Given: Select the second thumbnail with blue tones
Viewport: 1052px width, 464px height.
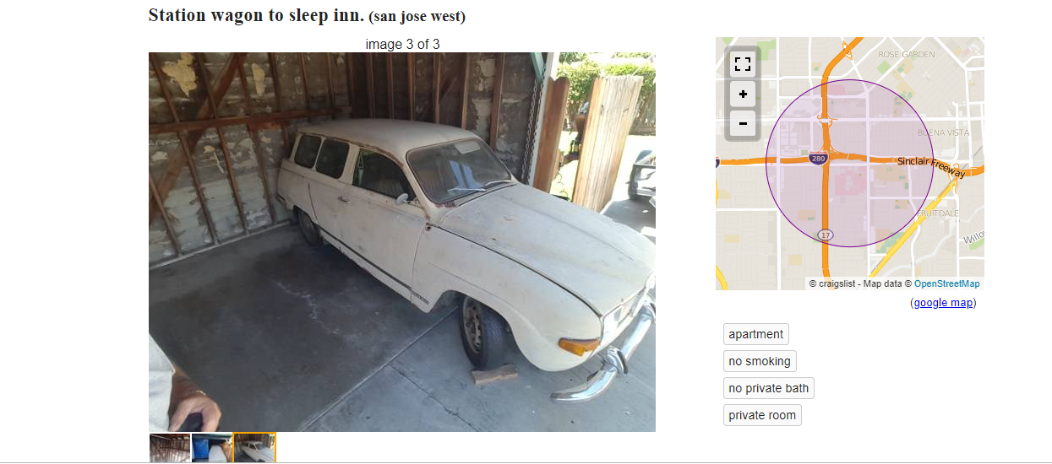Looking at the screenshot, I should tap(212, 448).
